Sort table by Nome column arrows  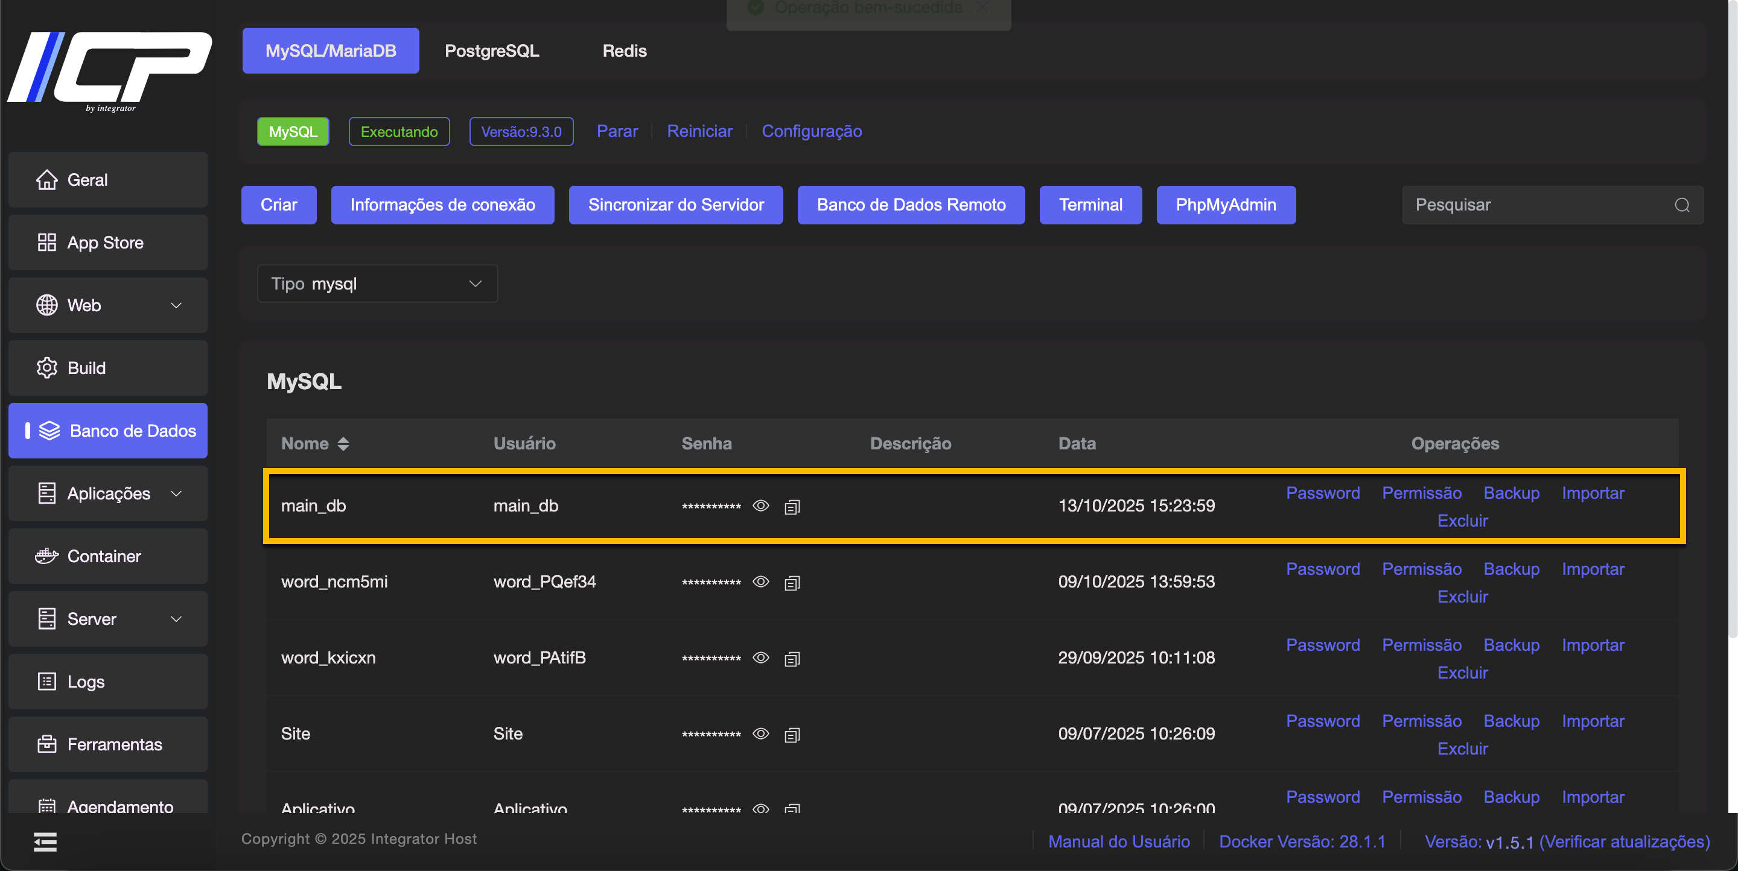pyautogui.click(x=343, y=443)
